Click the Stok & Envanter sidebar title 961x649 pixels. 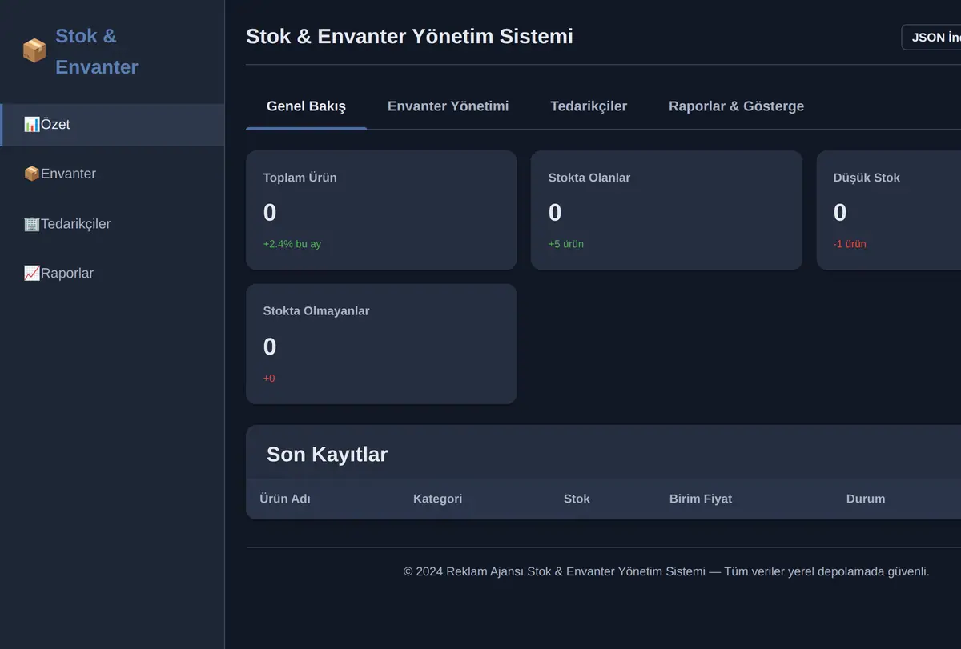point(97,51)
